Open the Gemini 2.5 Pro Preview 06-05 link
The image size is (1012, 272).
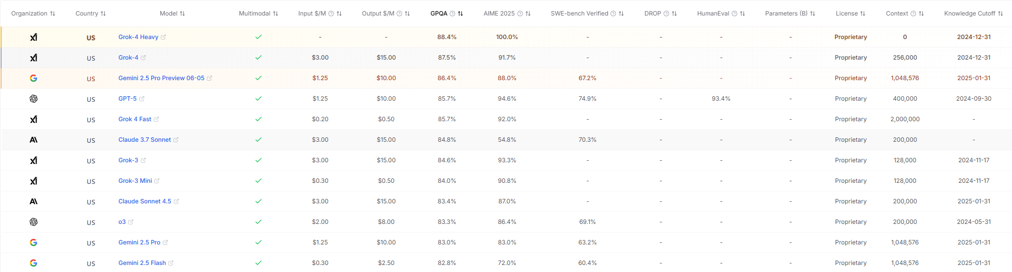tap(161, 78)
